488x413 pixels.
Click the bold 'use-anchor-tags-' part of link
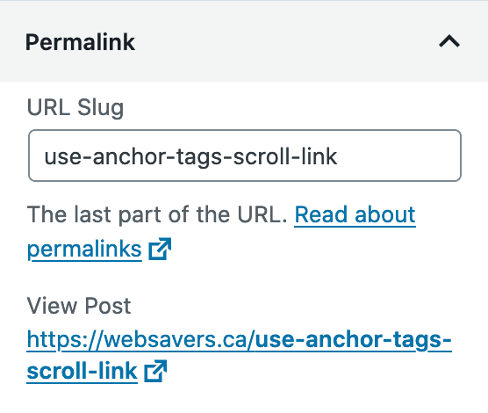(x=353, y=340)
